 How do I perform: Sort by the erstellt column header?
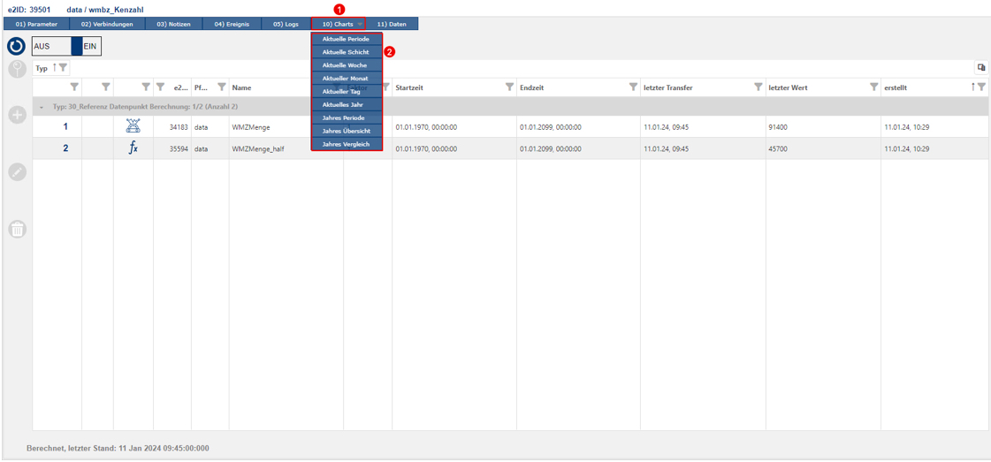(x=896, y=87)
